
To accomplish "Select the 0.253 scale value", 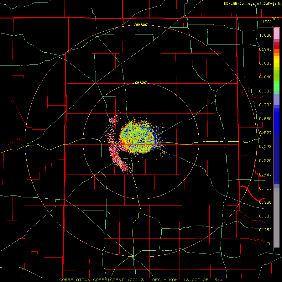I will click(265, 230).
